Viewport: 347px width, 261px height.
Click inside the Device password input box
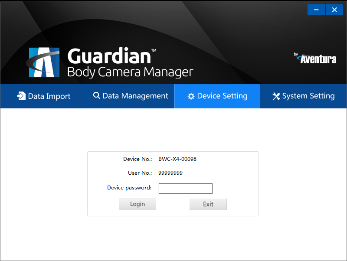[186, 189]
